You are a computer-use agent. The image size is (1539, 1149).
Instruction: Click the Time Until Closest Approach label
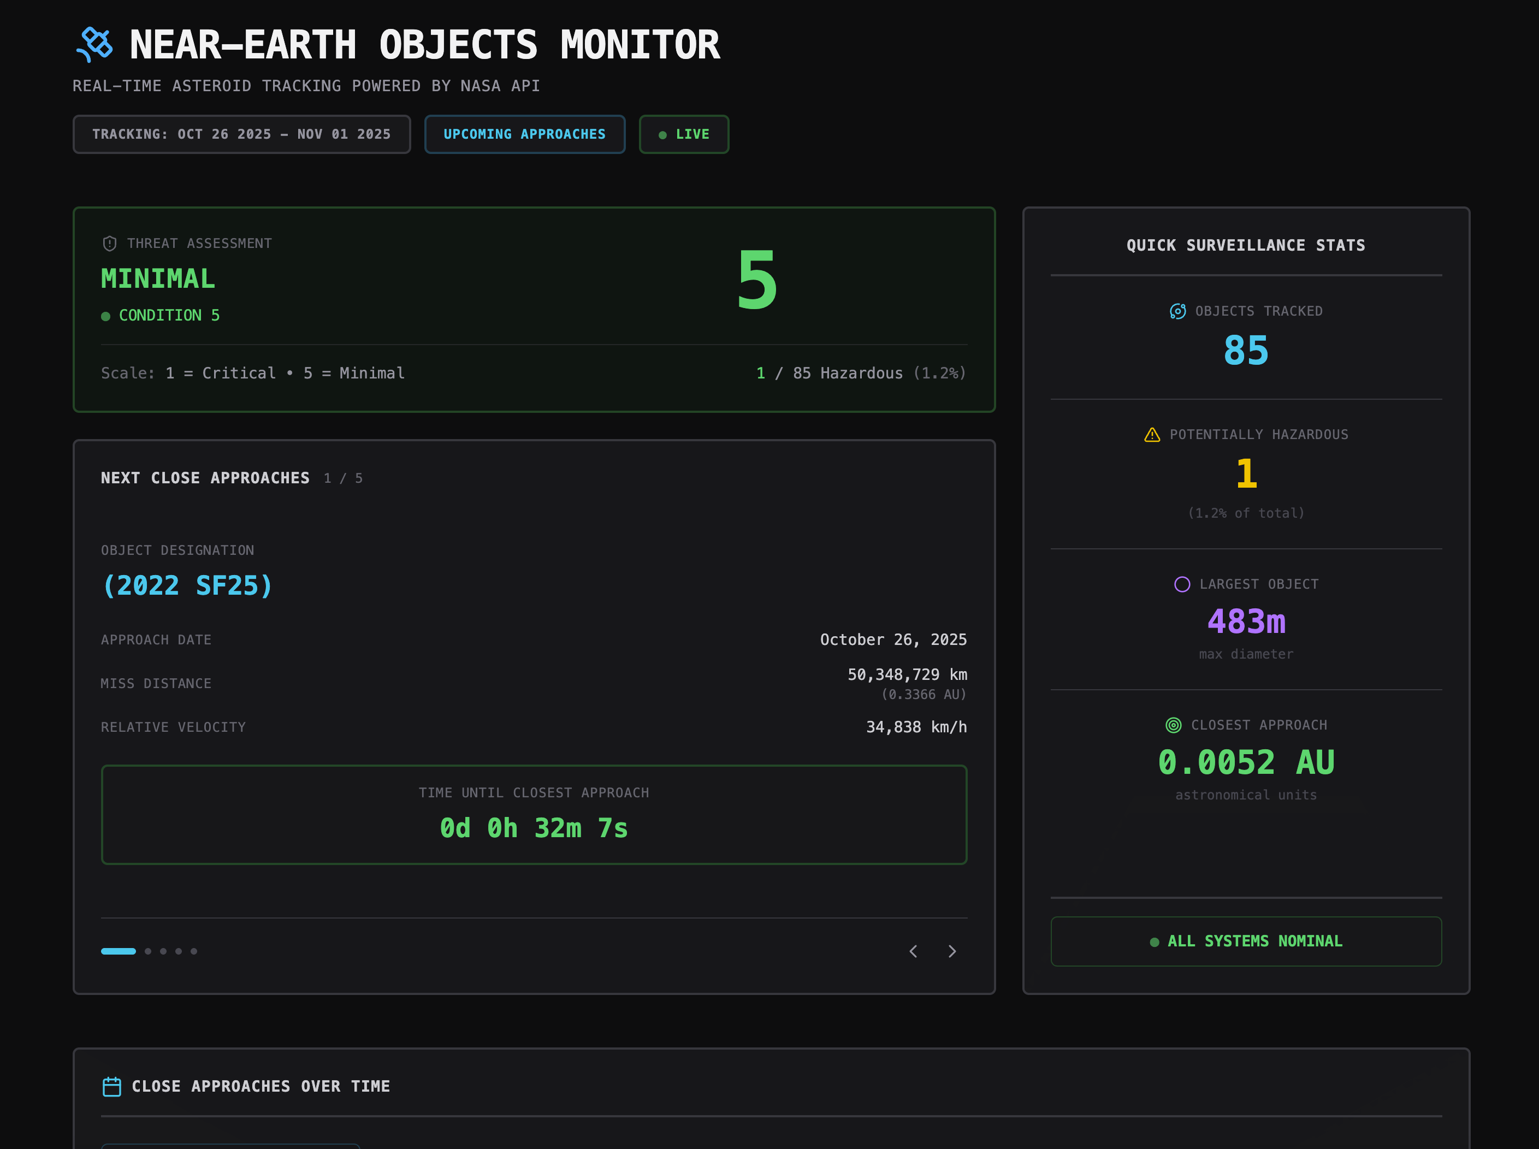click(x=534, y=793)
